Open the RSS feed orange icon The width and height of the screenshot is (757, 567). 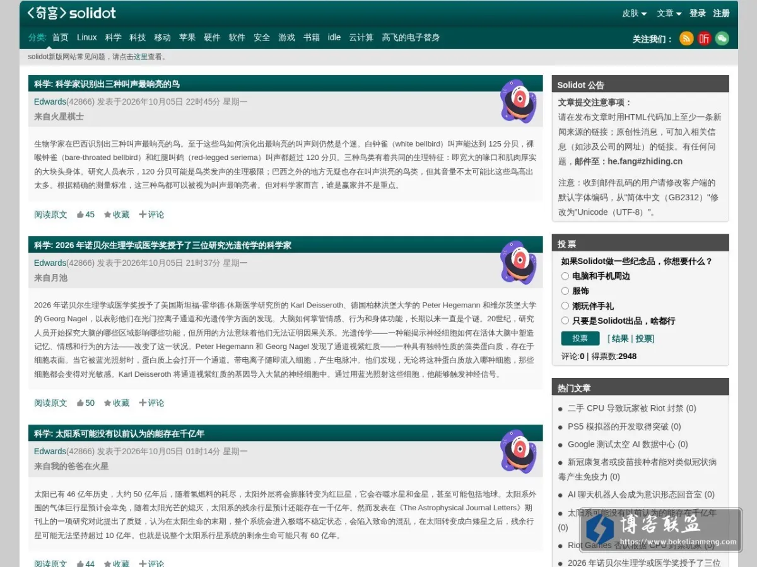[686, 38]
